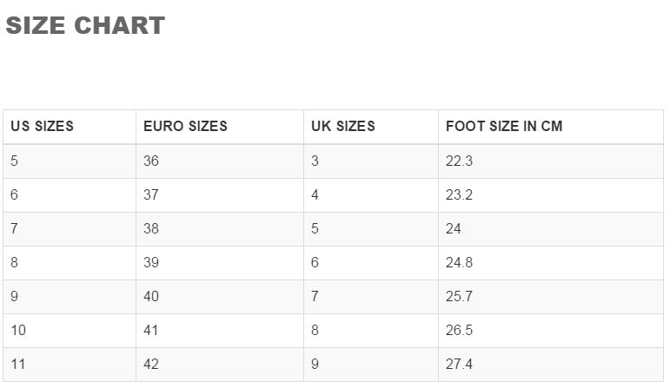Select Euro size 36 cell
670x388 pixels.
point(220,161)
